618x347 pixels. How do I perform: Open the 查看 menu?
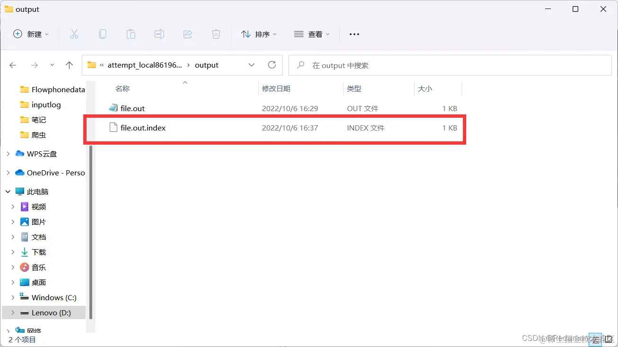pos(311,34)
